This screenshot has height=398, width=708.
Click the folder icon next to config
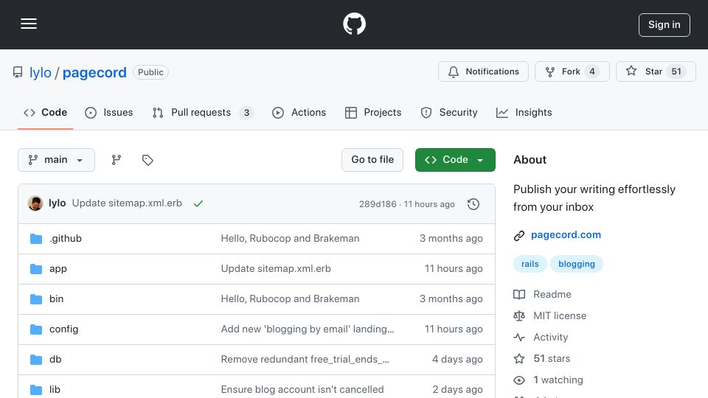[36, 329]
